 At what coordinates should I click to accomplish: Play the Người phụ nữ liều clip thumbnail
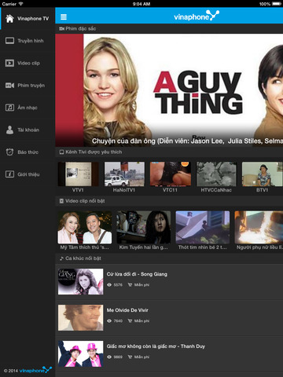click(x=259, y=227)
